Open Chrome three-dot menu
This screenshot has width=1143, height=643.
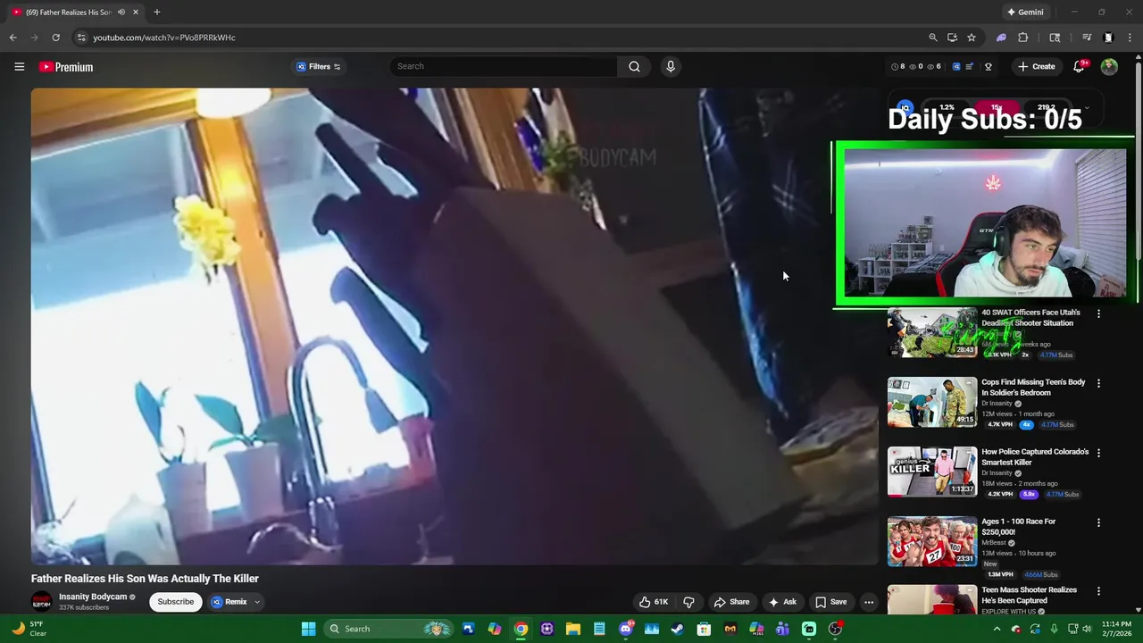click(x=1130, y=38)
